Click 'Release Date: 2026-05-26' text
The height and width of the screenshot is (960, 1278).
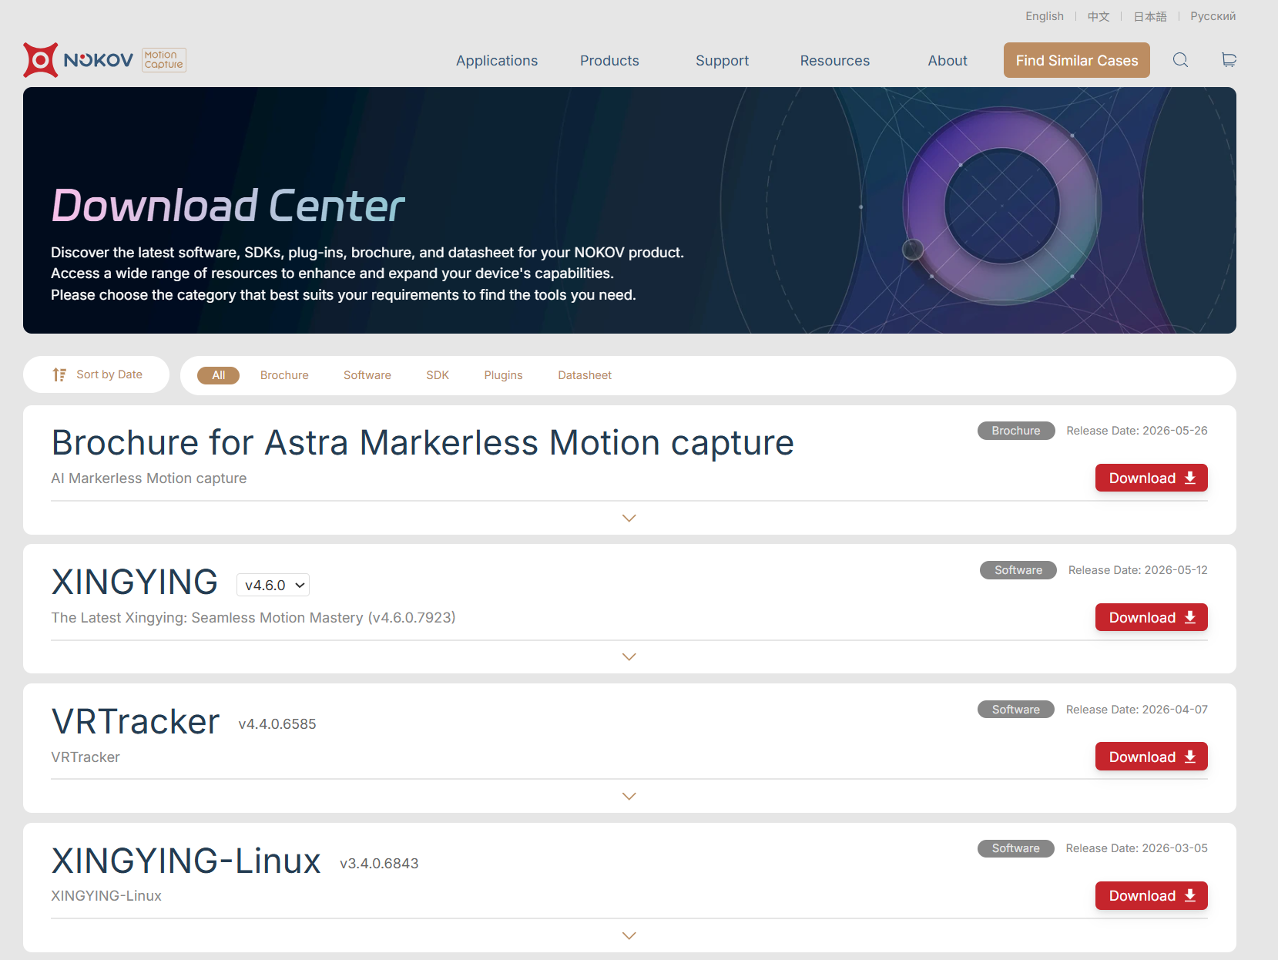1137,431
